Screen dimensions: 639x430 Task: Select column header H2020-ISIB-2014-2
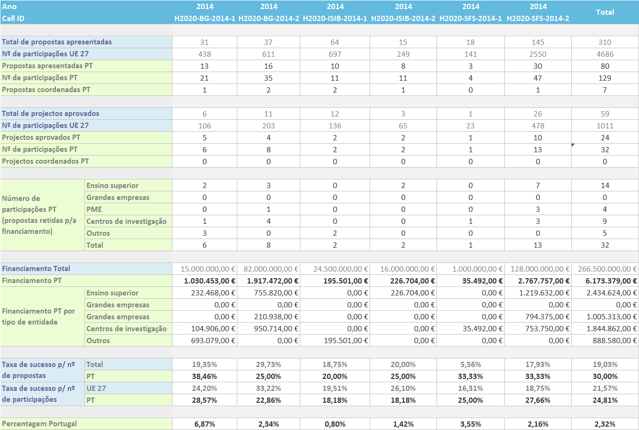click(x=403, y=19)
